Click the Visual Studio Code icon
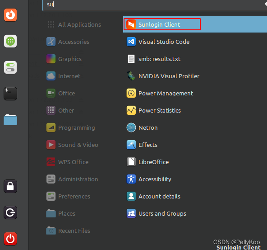 coord(131,42)
